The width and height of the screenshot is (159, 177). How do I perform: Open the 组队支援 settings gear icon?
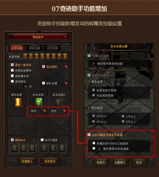click(66, 83)
